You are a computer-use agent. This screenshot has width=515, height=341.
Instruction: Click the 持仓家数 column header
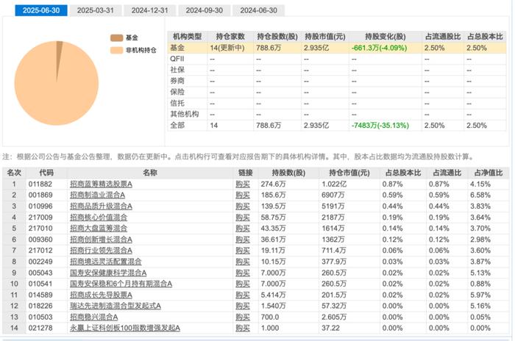tap(230, 37)
